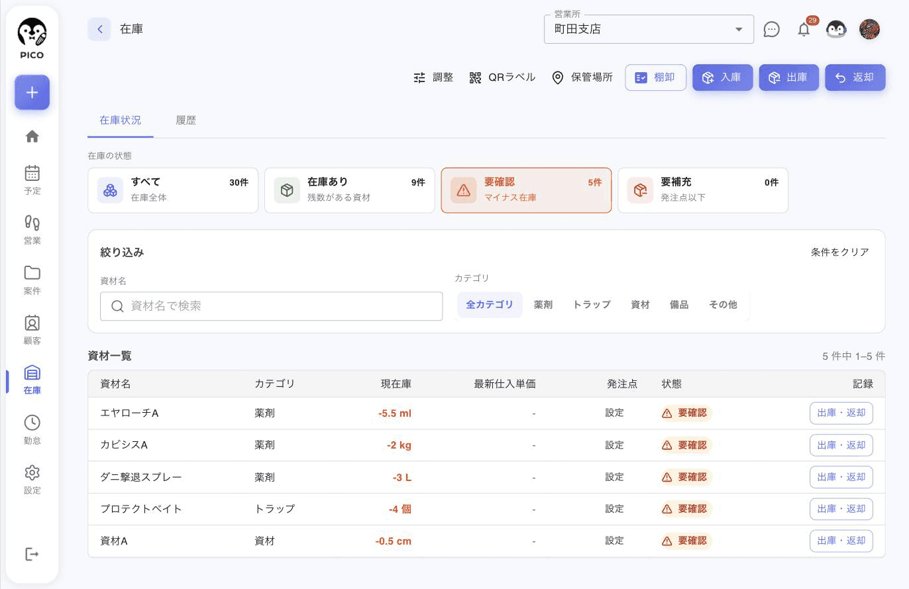The height and width of the screenshot is (589, 909).
Task: Select the すべて 30件 status card
Action: [173, 190]
